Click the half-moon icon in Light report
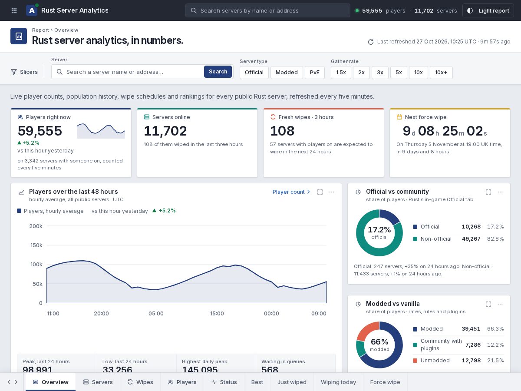Screen dimensions: 521x391 470,10
